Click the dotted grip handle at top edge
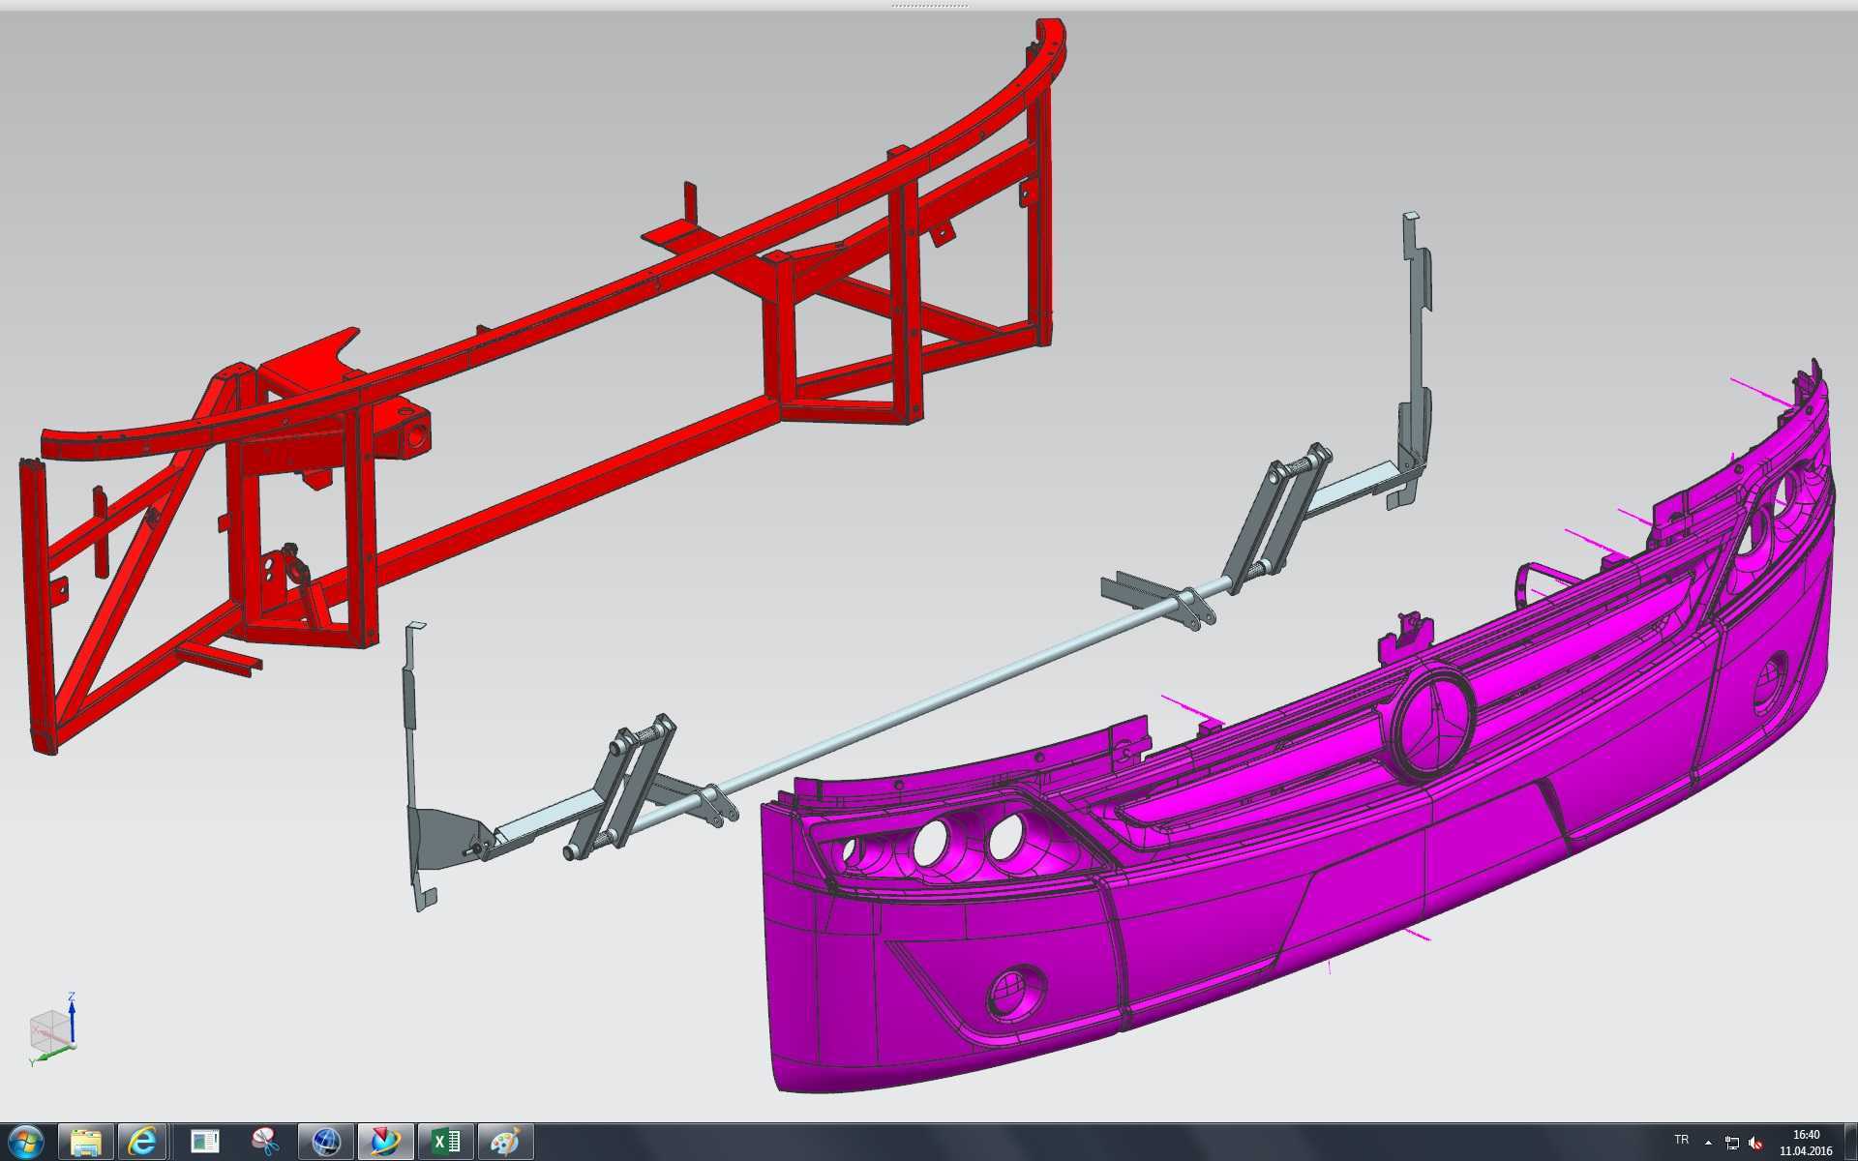Image resolution: width=1858 pixels, height=1161 pixels. coord(929,5)
